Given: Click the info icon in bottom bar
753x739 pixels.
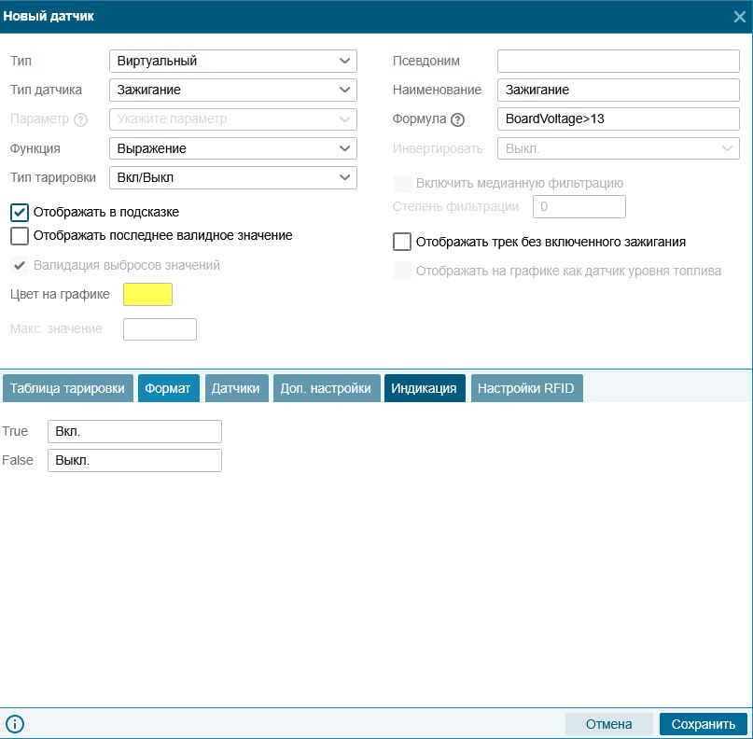Looking at the screenshot, I should point(15,724).
